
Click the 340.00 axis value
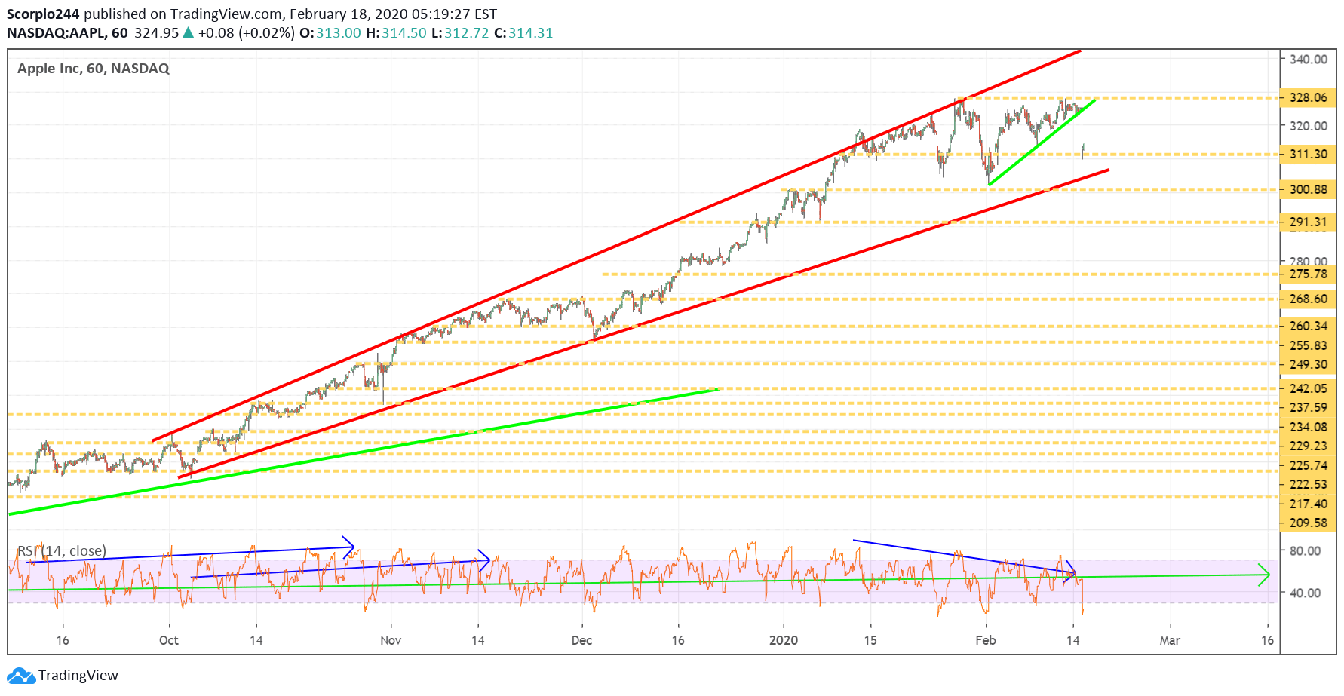pos(1308,59)
